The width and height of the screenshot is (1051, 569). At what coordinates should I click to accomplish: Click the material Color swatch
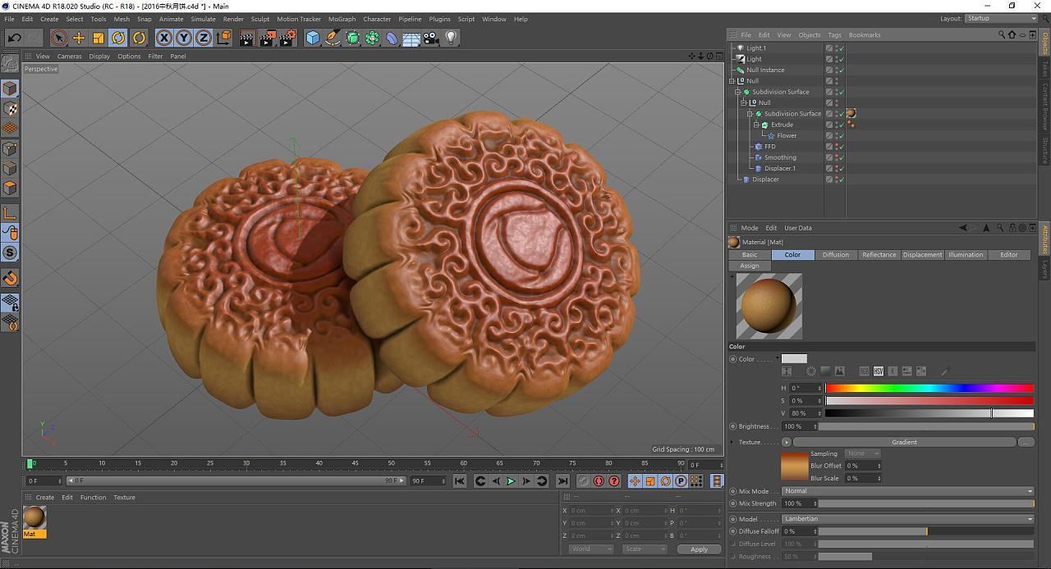(x=794, y=359)
